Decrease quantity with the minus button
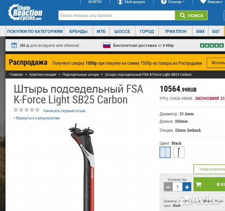This screenshot has width=225, height=211. click(168, 187)
